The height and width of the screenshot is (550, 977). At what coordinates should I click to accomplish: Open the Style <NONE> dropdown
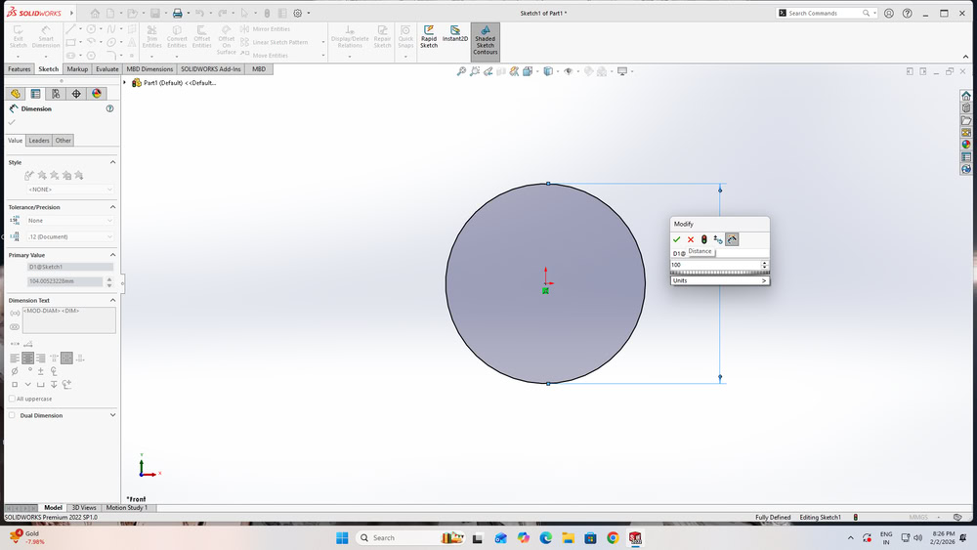click(x=69, y=190)
